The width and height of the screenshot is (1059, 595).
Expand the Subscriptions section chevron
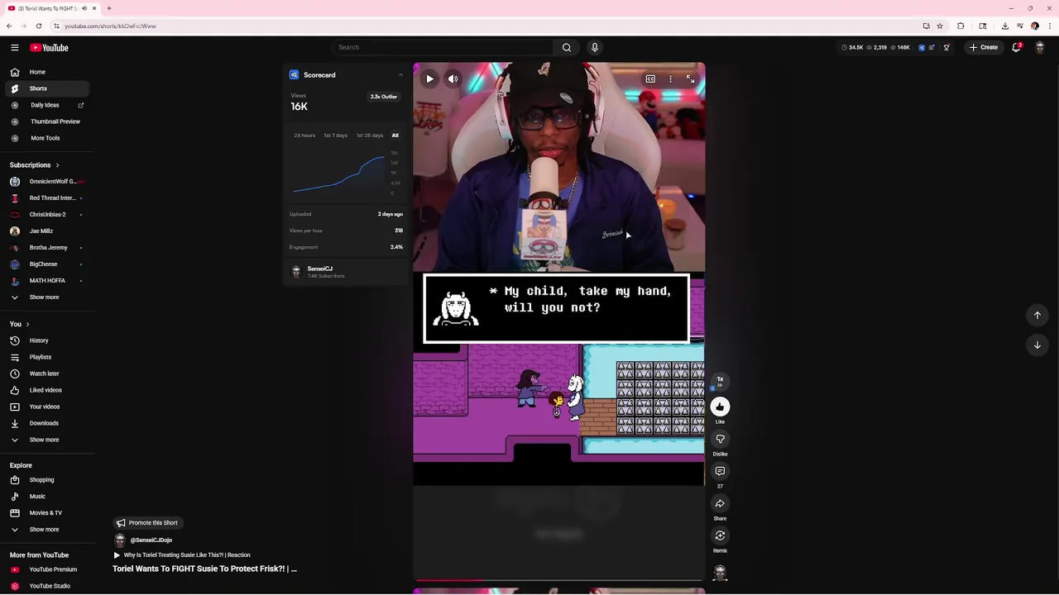[57, 165]
